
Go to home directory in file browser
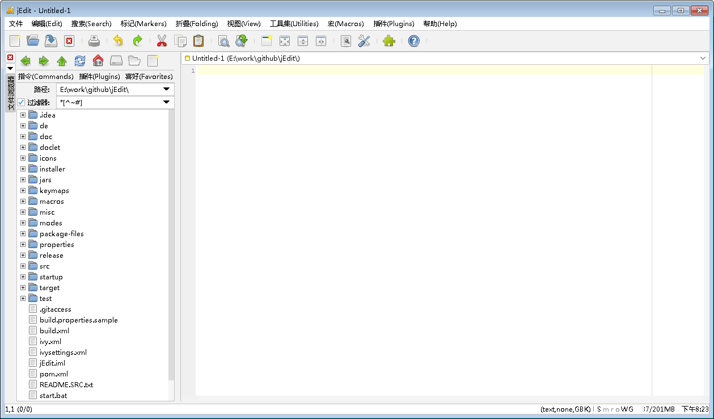[98, 60]
